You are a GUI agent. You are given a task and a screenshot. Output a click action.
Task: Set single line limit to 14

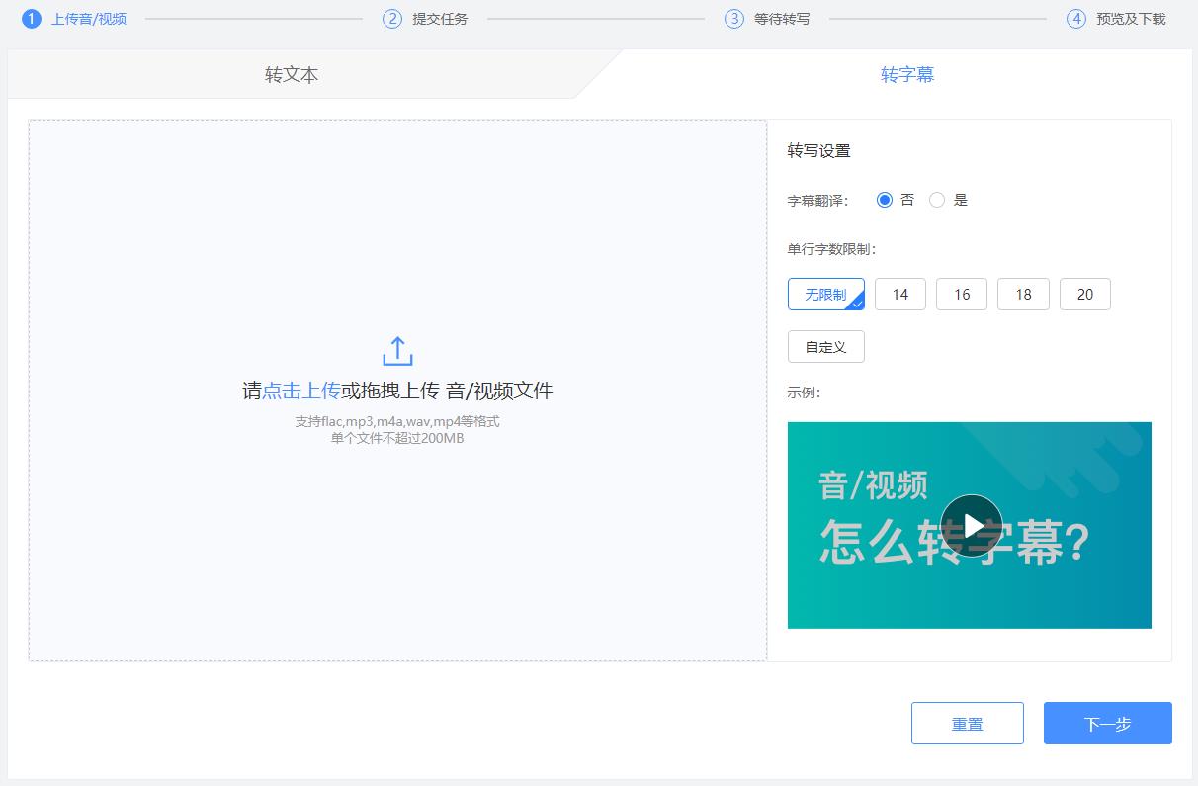click(899, 295)
